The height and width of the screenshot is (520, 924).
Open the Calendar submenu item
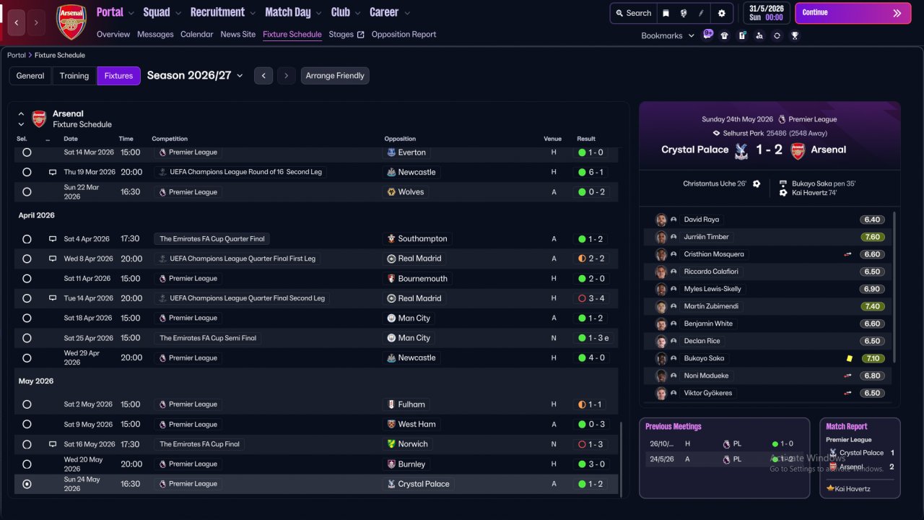coord(196,34)
